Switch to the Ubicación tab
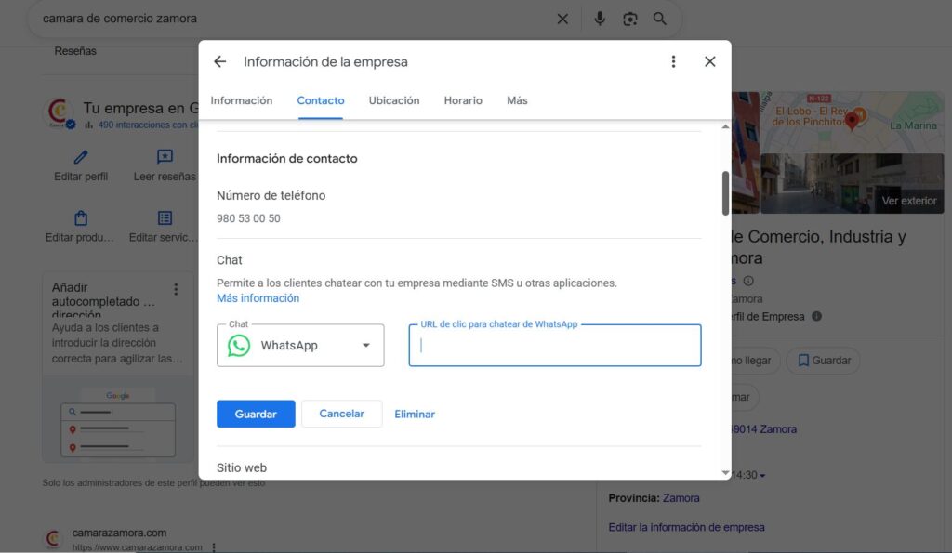952x553 pixels. point(394,100)
